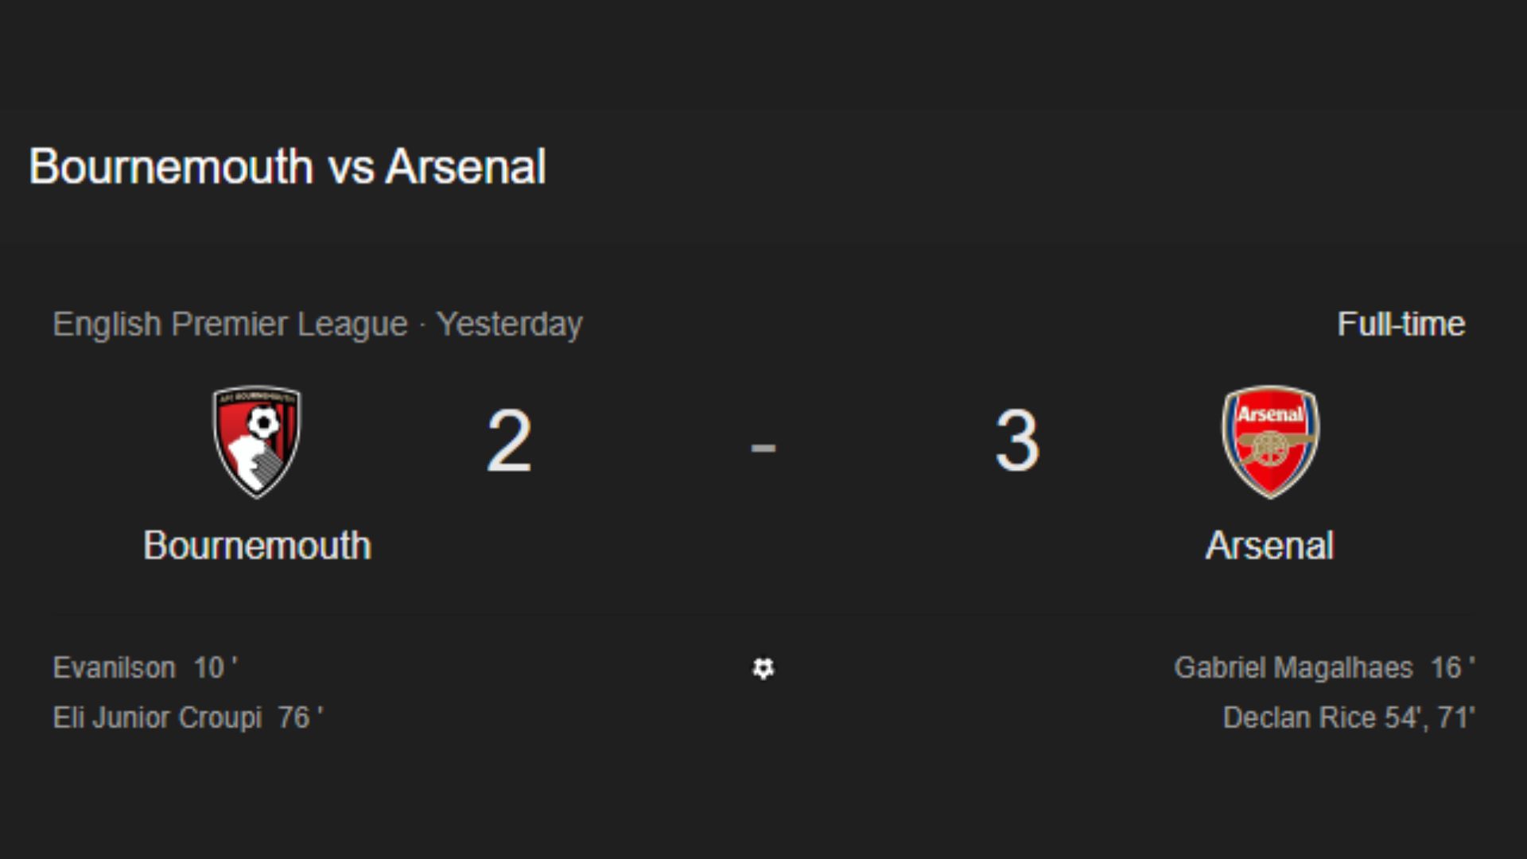Screen dimensions: 1527x859
Task: Click the 16' minute marker for Gabriel
Action: [x=1453, y=668]
